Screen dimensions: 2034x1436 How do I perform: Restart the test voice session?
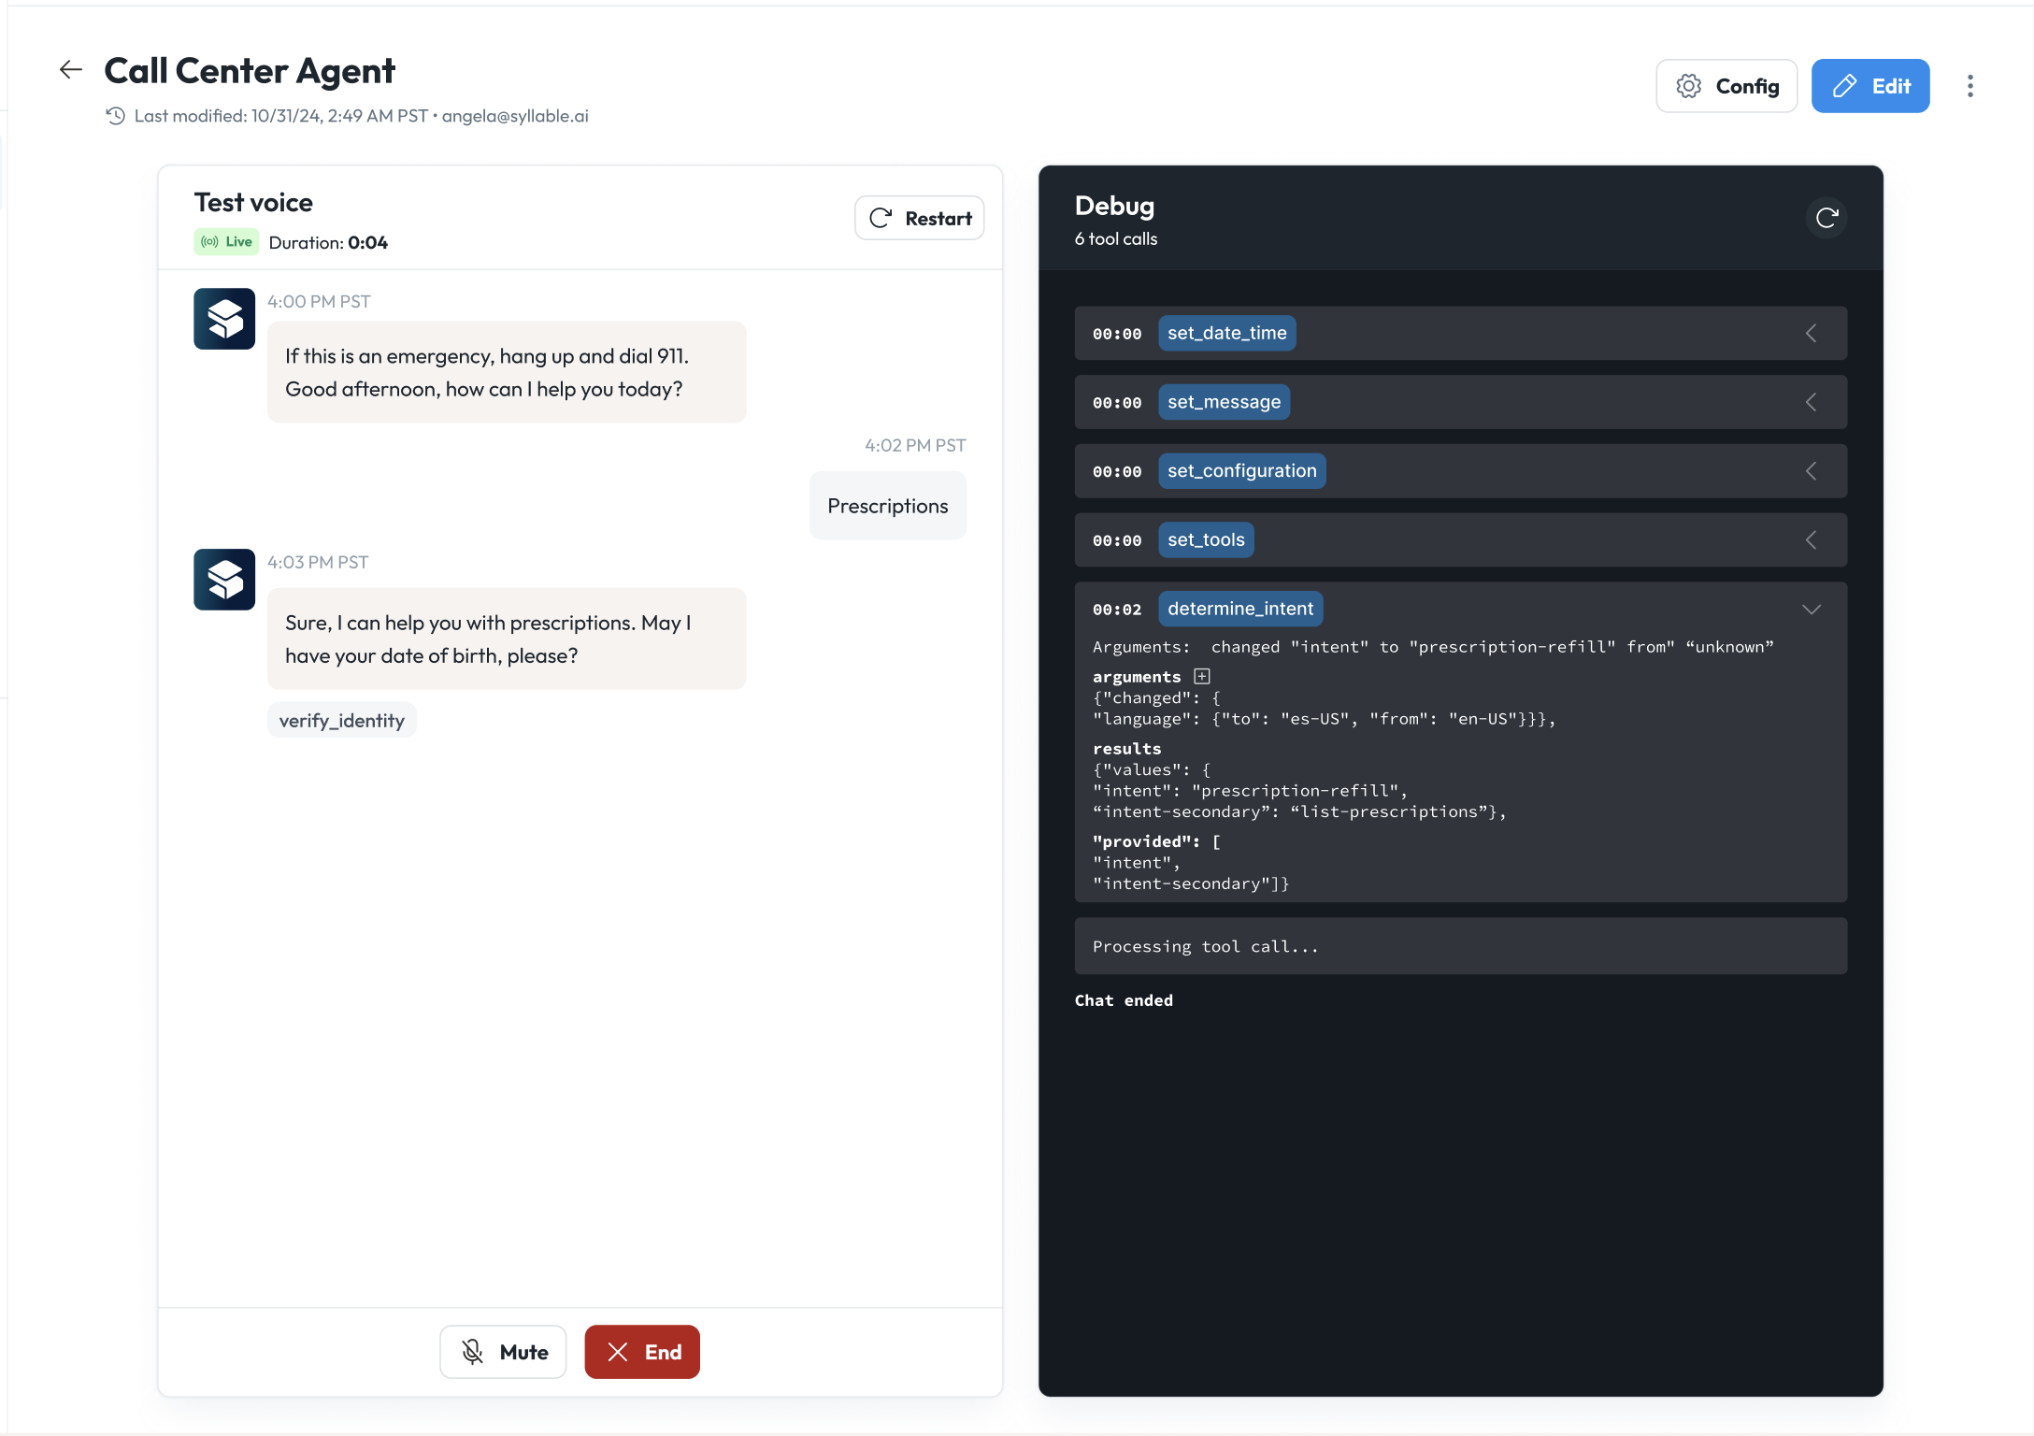click(920, 218)
